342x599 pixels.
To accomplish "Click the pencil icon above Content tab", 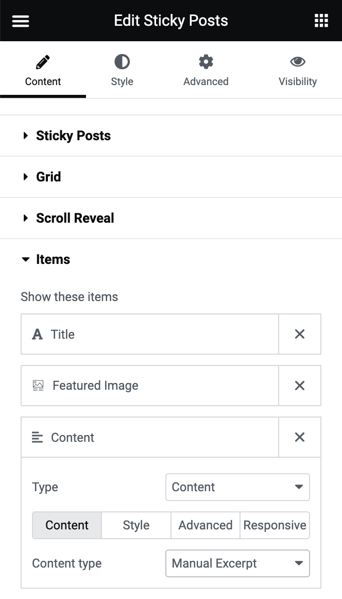I will [43, 61].
